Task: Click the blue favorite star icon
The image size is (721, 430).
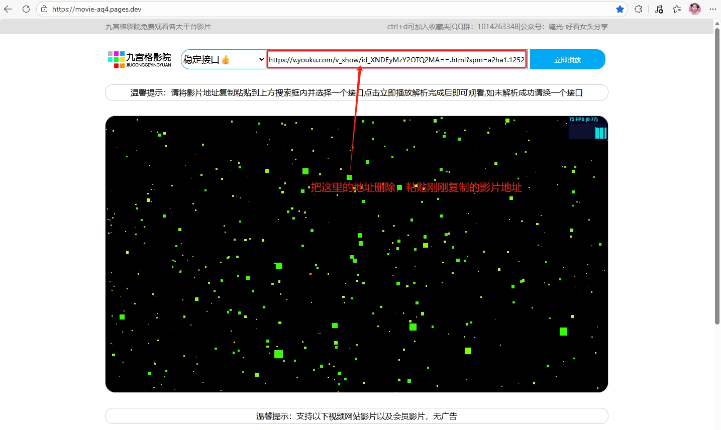Action: (x=620, y=9)
